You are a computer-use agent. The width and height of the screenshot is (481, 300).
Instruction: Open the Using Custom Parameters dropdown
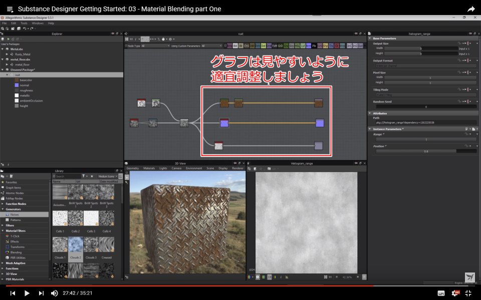211,46
